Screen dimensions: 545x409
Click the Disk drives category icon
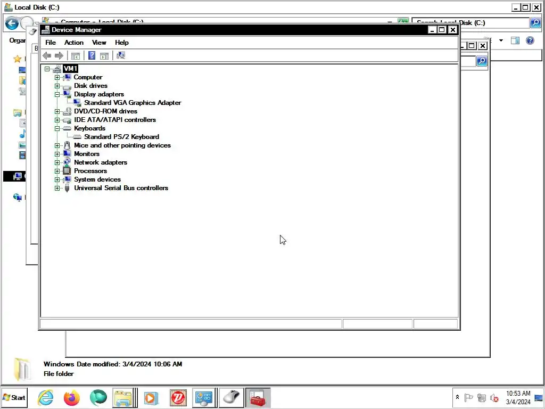tap(67, 86)
